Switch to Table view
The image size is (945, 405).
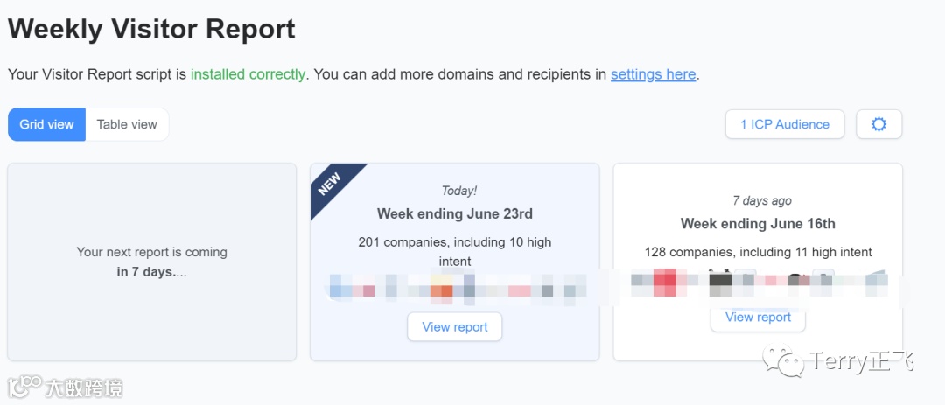127,124
